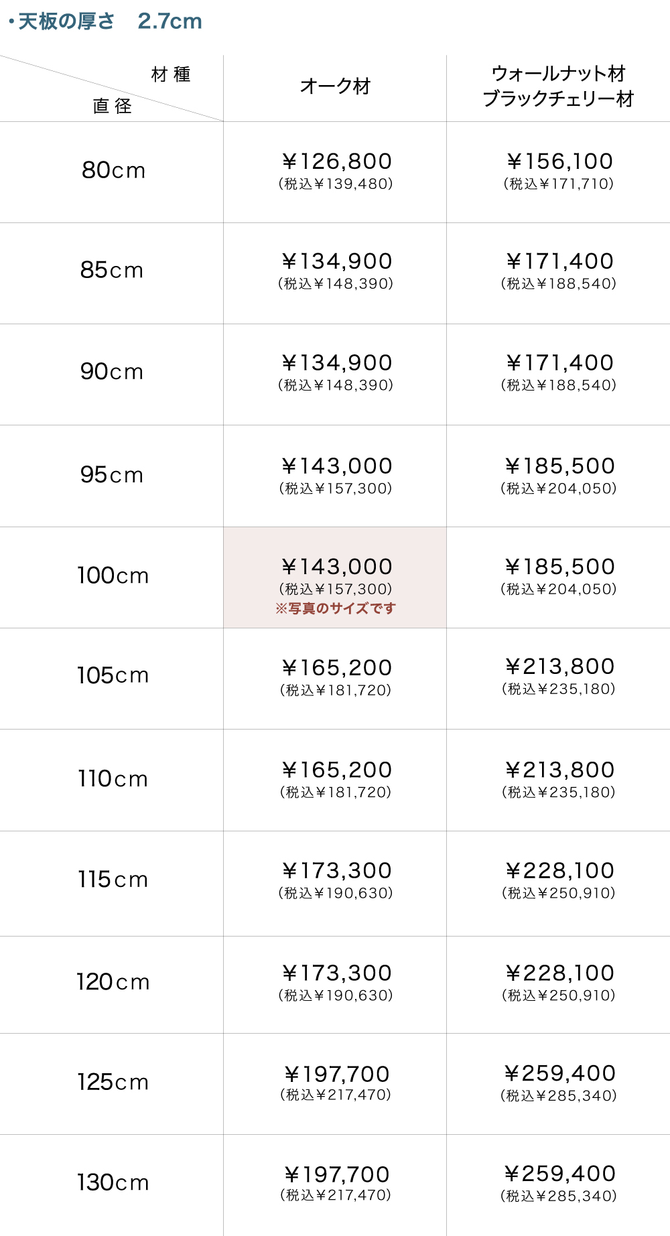Viewport: 670px width, 1236px height.
Task: Click the 115cm diameter row label
Action: 113,880
